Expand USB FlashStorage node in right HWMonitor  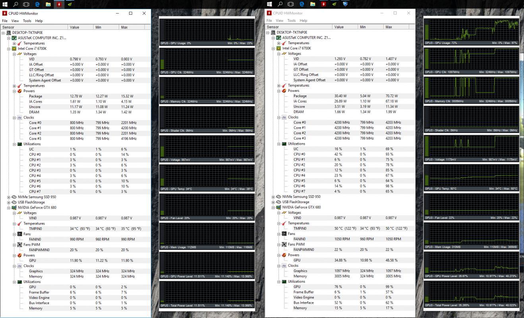pyautogui.click(x=273, y=202)
